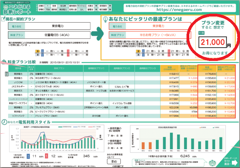The height and width of the screenshot is (168, 240).
Task: Click optimal plan 電力会社 field 東京電力
Action: tap(150, 26)
